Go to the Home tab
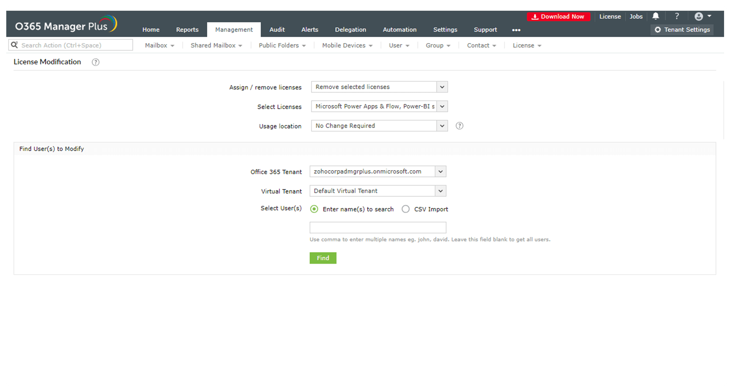The width and height of the screenshot is (733, 392). (151, 29)
